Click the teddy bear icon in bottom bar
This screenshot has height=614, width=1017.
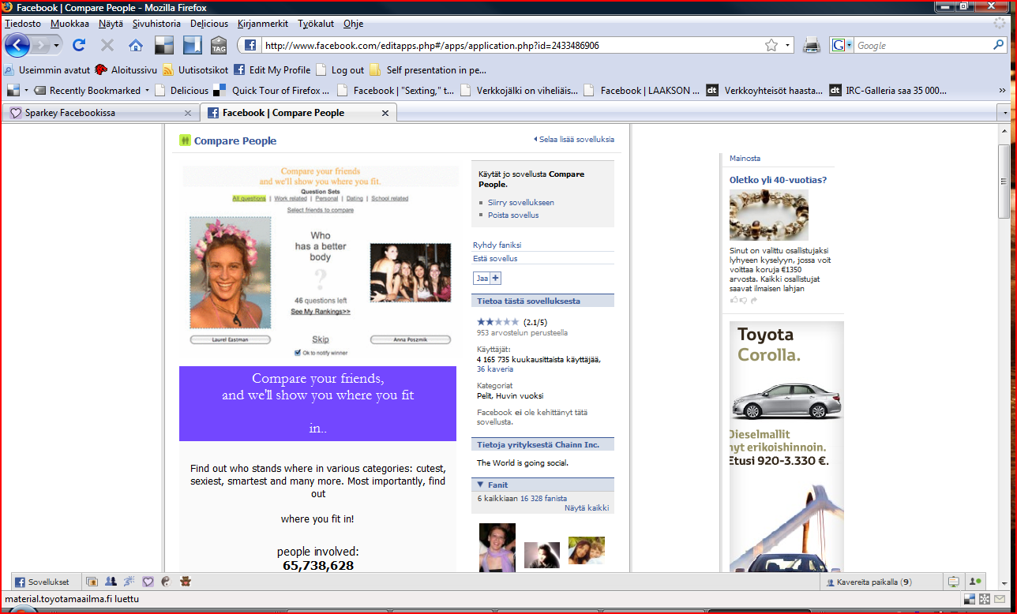[185, 582]
